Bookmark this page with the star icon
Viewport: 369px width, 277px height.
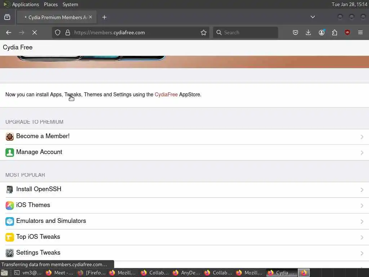pos(204,32)
